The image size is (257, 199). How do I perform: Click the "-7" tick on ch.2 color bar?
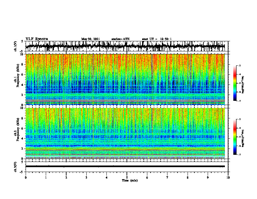(239, 155)
